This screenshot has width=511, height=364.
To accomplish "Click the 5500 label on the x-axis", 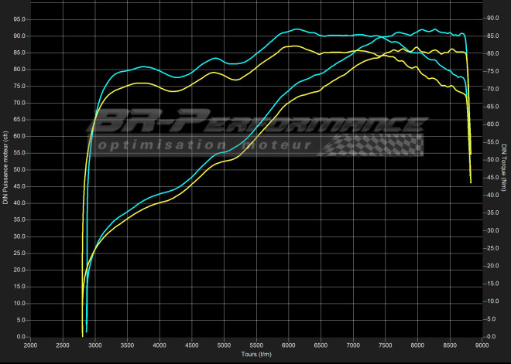I will (x=256, y=345).
